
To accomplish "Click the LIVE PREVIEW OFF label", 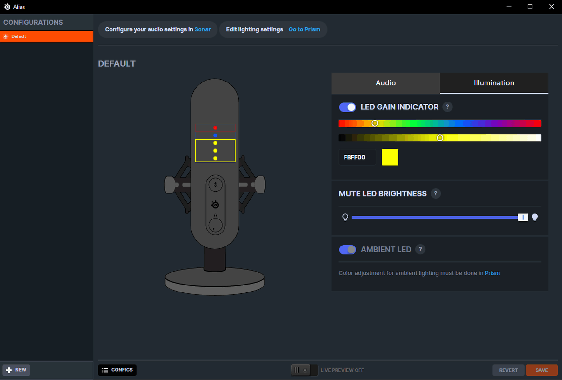I will (x=342, y=370).
